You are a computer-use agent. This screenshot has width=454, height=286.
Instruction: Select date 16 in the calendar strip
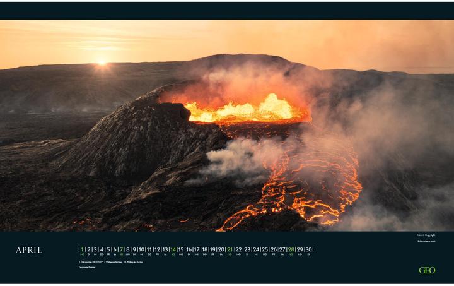(189, 249)
